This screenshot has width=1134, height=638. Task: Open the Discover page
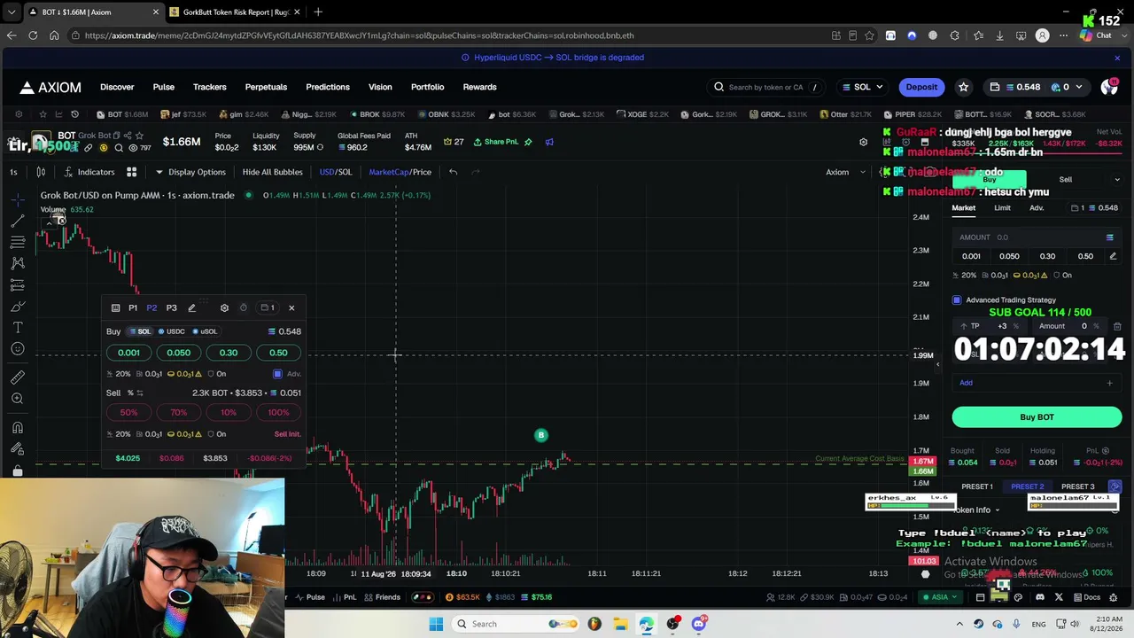coord(117,87)
